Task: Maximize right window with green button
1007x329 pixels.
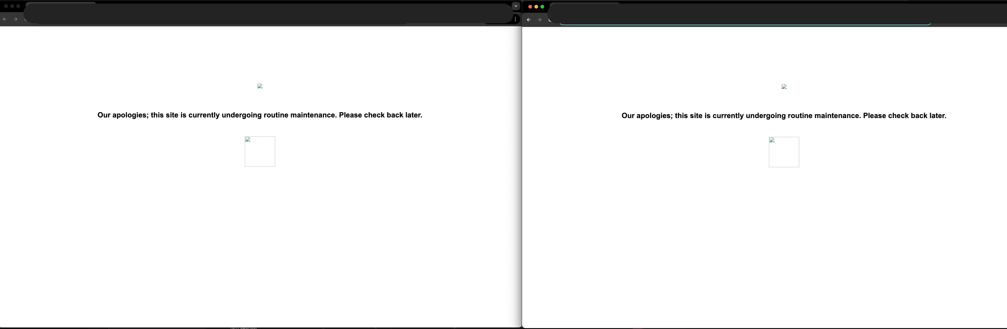Action: click(542, 7)
